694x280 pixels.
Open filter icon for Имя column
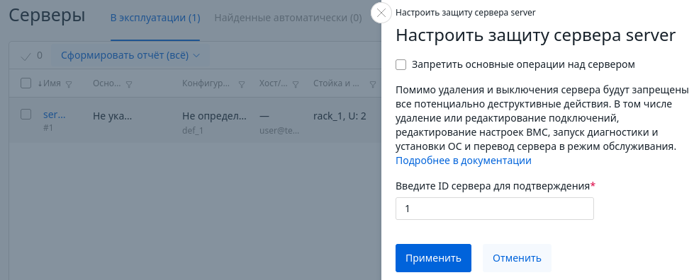[x=69, y=84]
